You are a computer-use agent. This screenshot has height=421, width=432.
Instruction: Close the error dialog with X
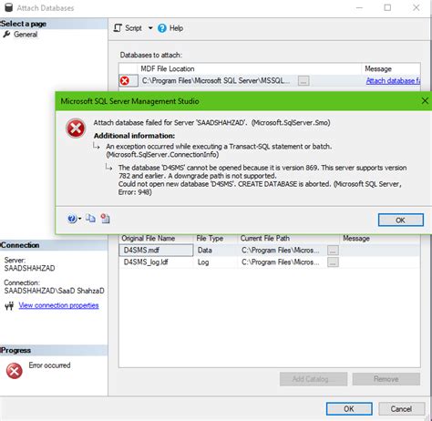[x=425, y=101]
